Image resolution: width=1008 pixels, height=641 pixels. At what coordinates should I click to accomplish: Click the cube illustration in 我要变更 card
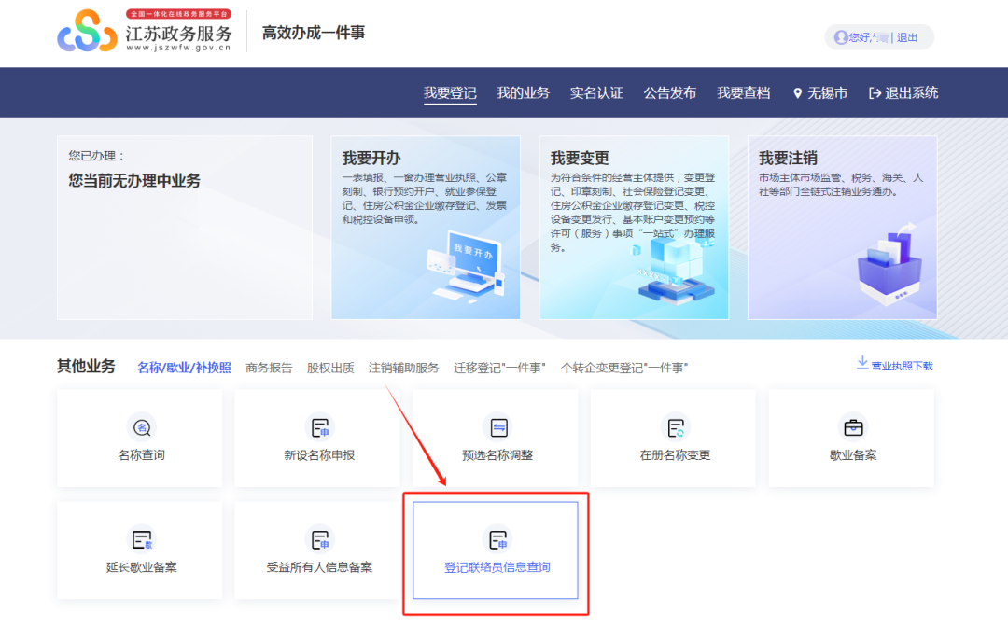tap(675, 269)
